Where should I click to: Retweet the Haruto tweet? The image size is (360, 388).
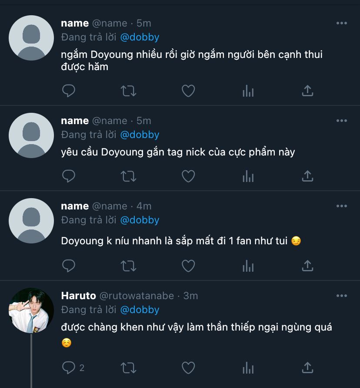(128, 368)
